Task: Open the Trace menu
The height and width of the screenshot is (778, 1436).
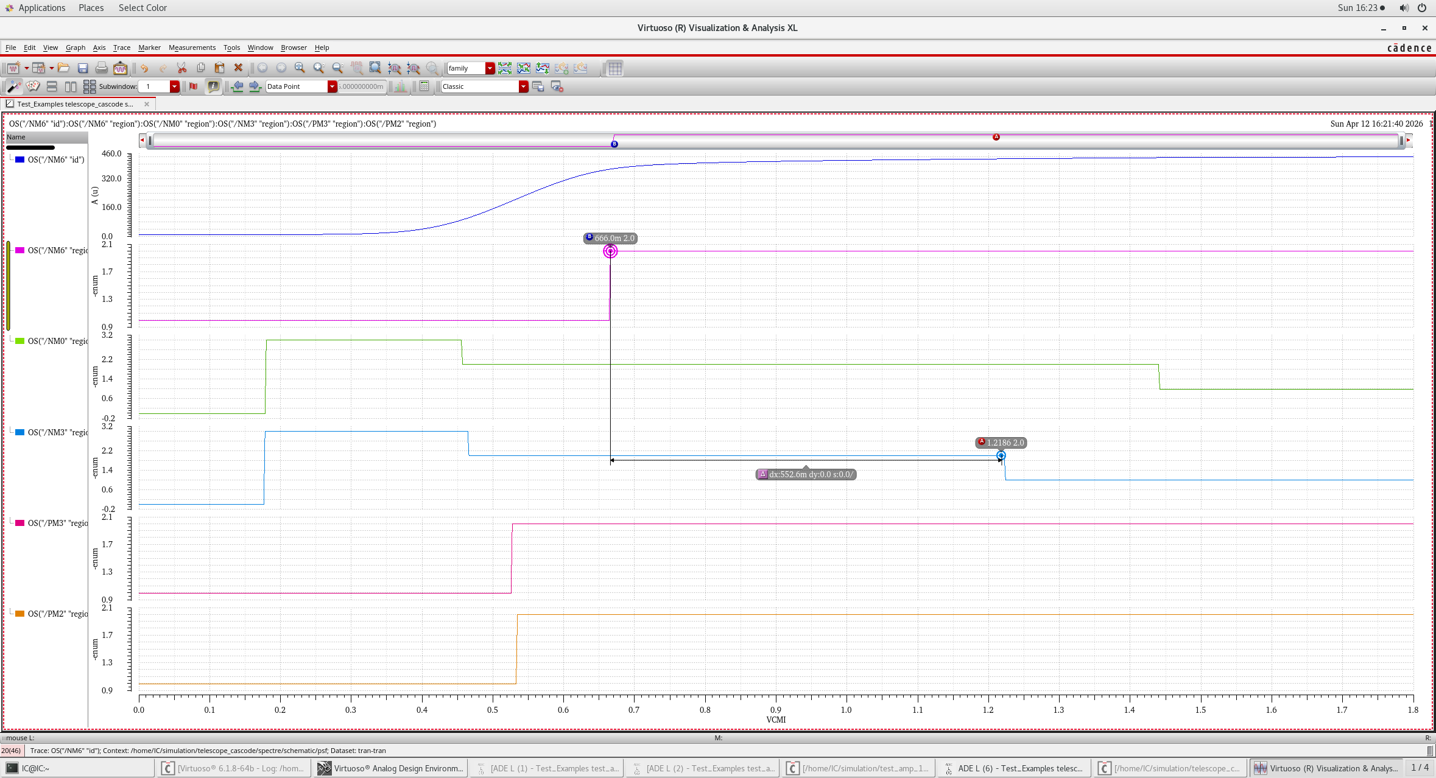Action: tap(122, 47)
